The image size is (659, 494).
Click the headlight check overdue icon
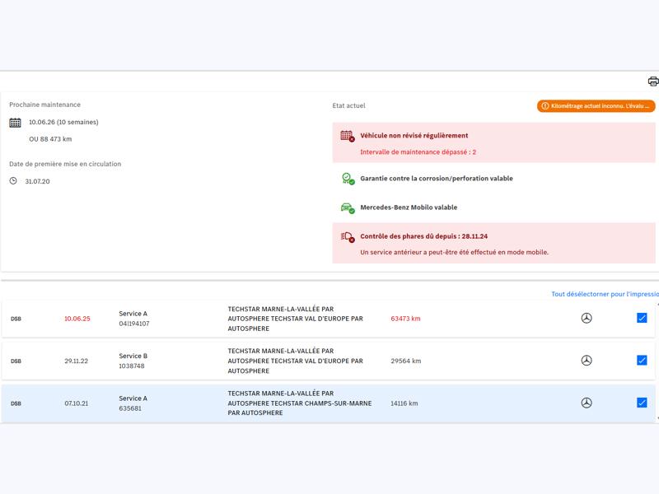pyautogui.click(x=347, y=237)
